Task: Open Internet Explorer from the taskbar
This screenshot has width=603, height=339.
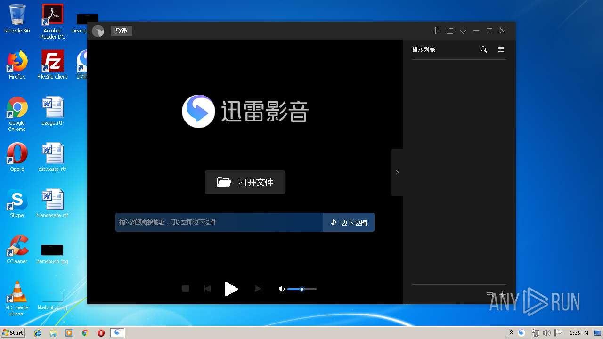Action: click(38, 333)
